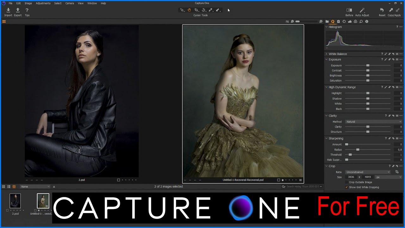
Task: Open the Clarity panel presets menu icon
Action: 397,116
